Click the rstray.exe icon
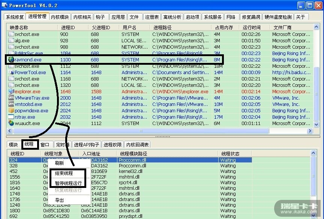 11,117
